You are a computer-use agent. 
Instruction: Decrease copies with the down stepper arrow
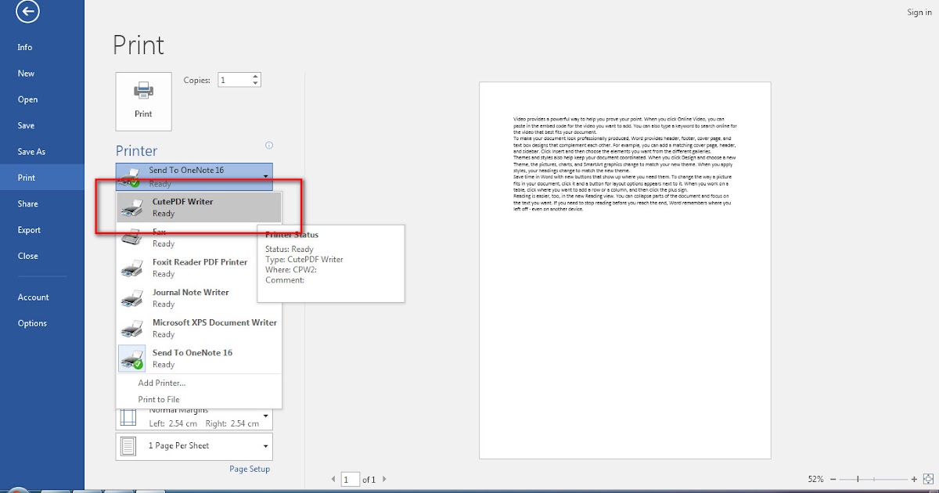(x=256, y=83)
